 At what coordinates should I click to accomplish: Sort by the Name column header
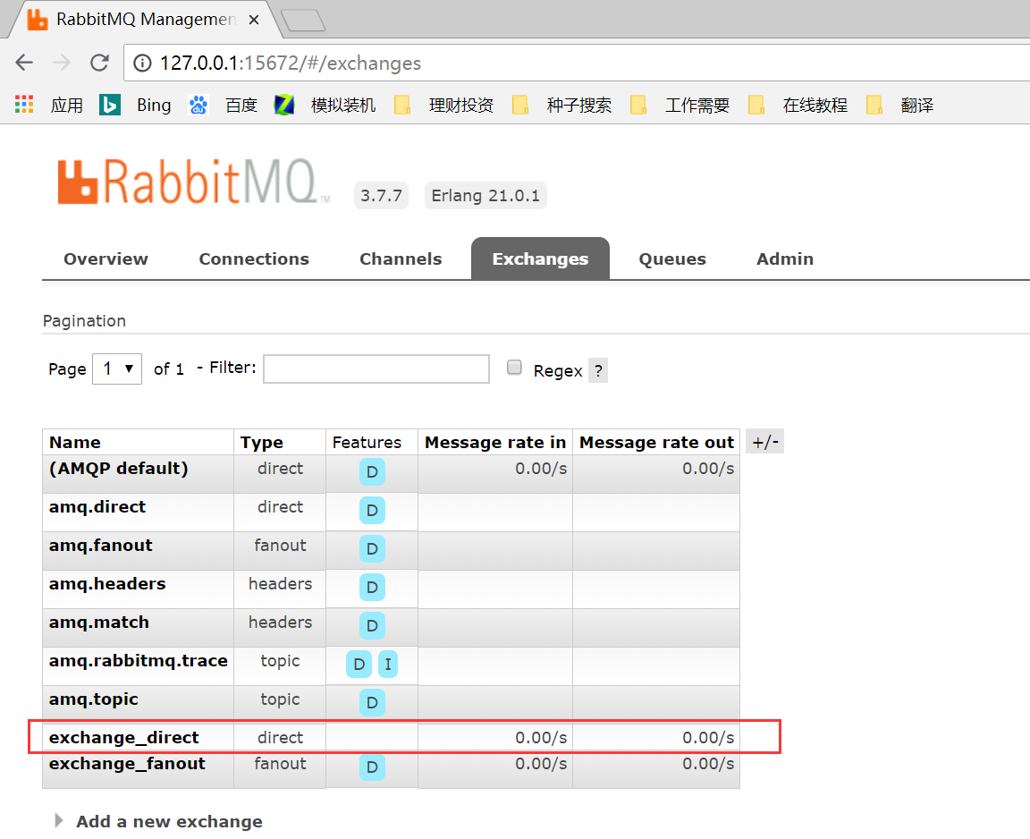pos(75,442)
